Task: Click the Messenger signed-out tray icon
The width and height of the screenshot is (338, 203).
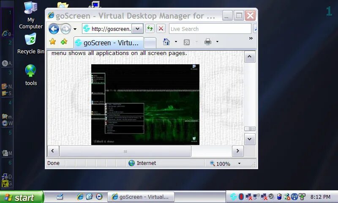Action: [x=287, y=197]
